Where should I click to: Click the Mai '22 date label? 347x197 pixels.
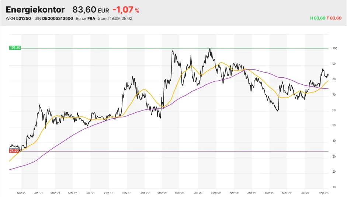180,193
